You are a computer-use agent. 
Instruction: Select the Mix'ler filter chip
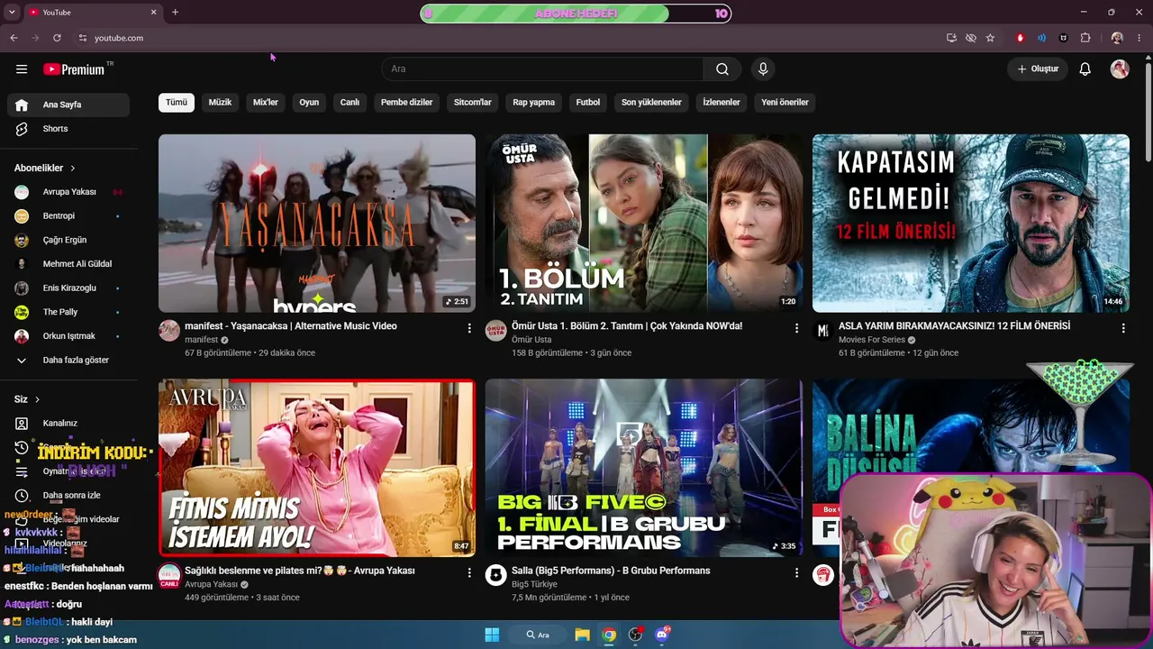click(x=266, y=103)
